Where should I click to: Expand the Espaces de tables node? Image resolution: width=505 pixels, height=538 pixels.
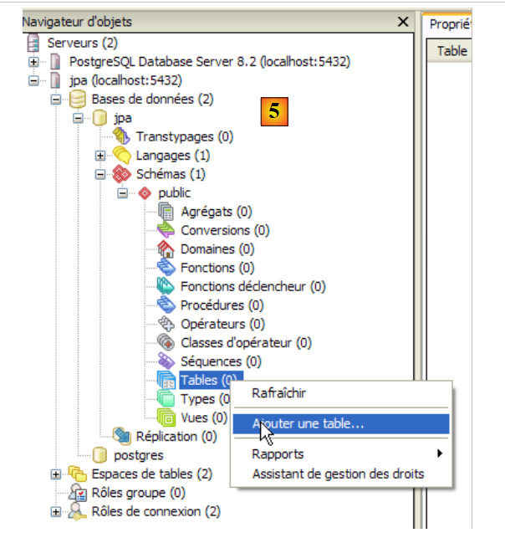click(56, 474)
